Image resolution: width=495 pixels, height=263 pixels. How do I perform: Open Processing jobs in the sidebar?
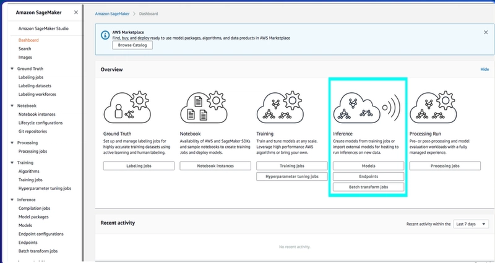pos(33,151)
